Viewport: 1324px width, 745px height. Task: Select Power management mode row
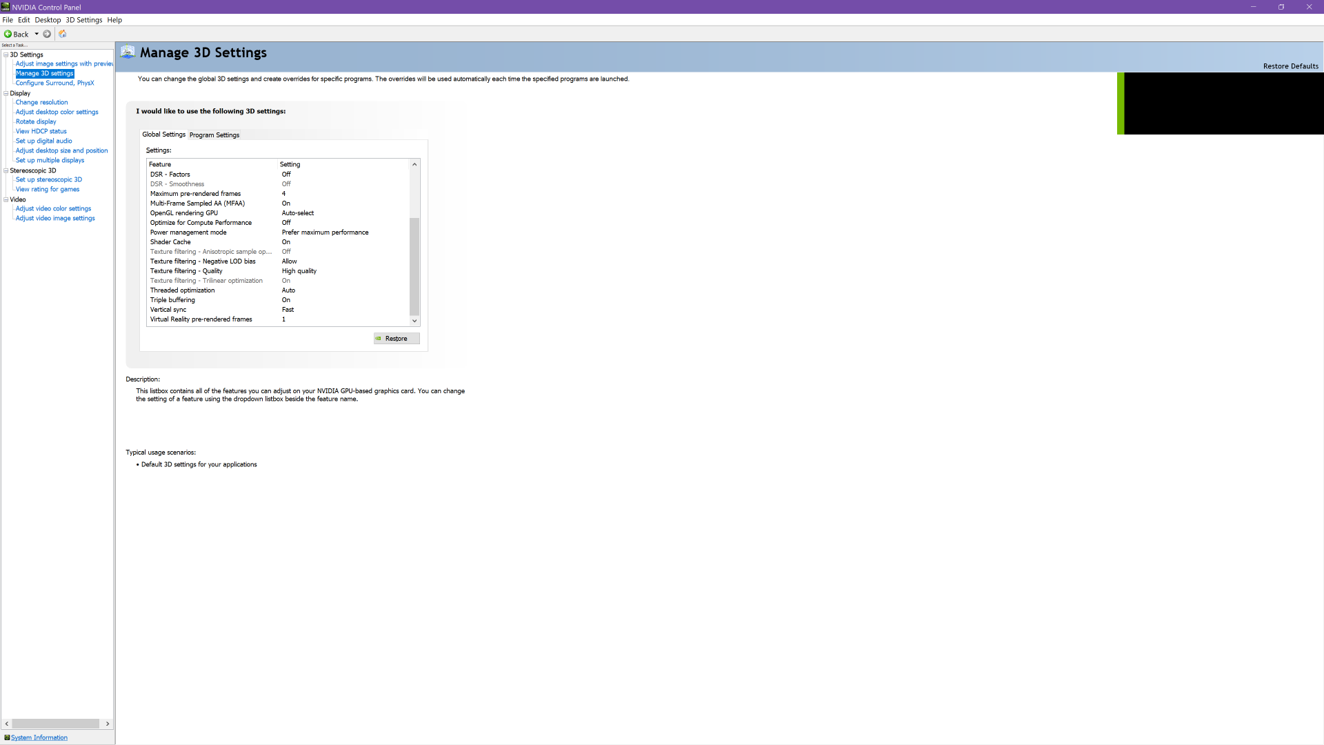[x=279, y=232]
